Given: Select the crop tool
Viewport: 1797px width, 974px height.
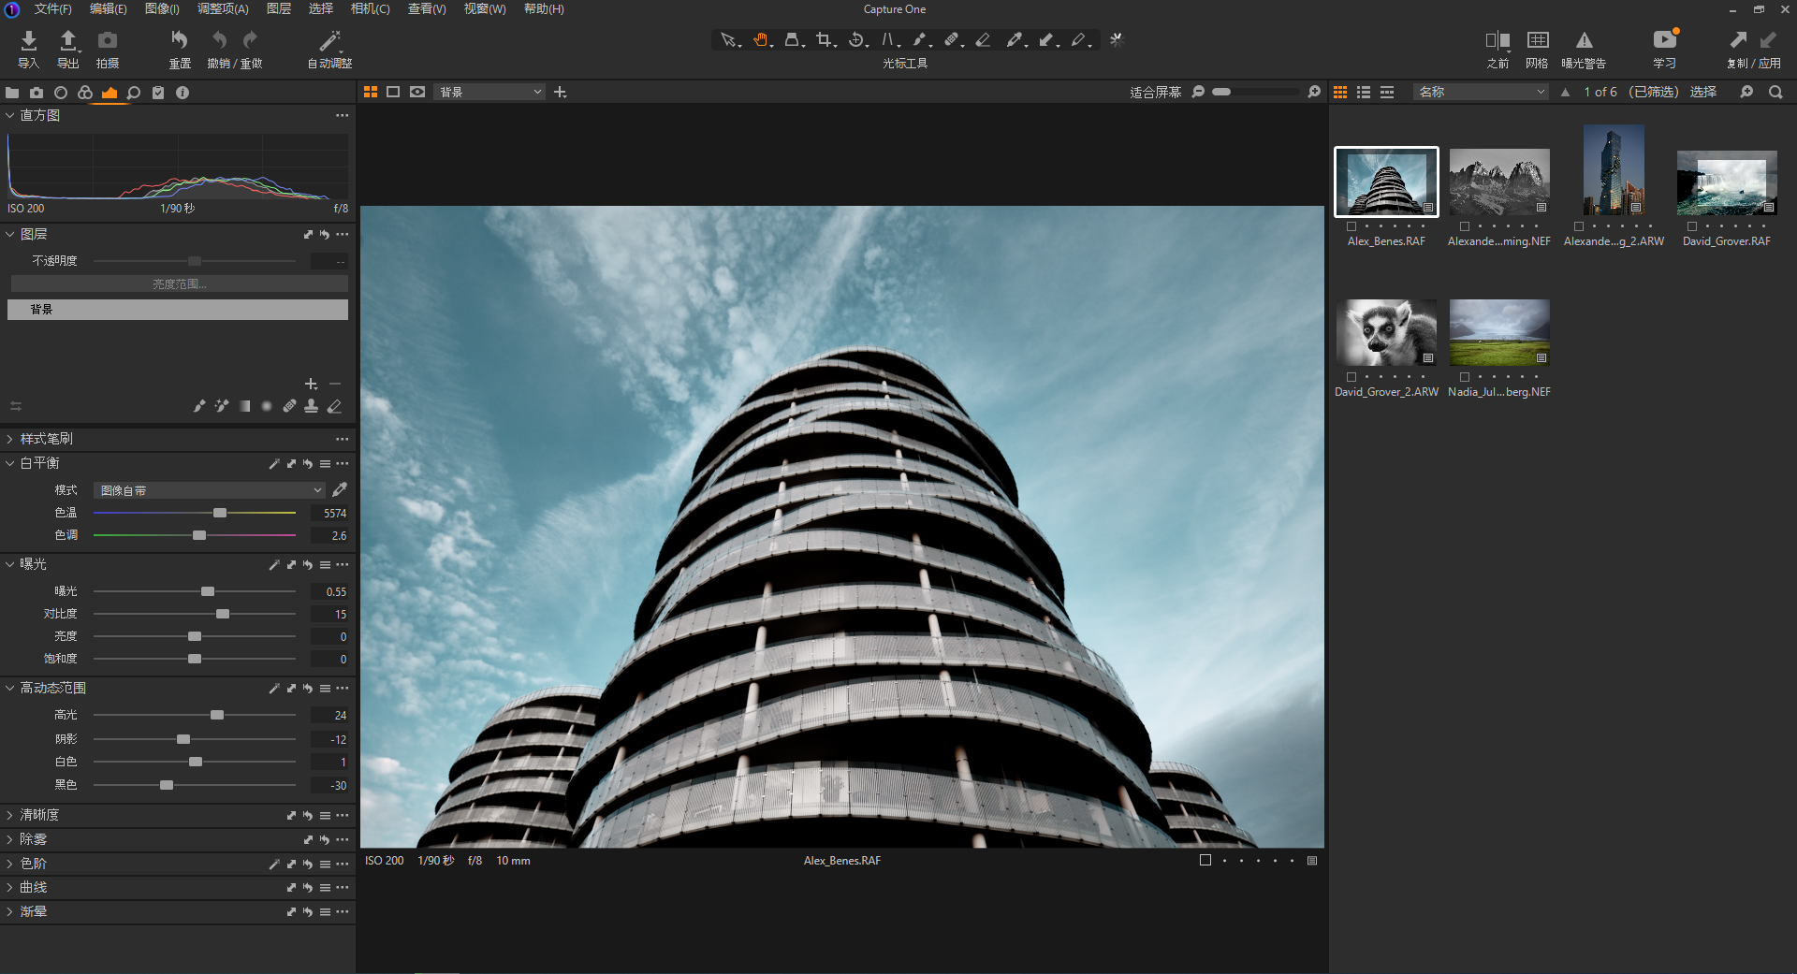Looking at the screenshot, I should (825, 40).
